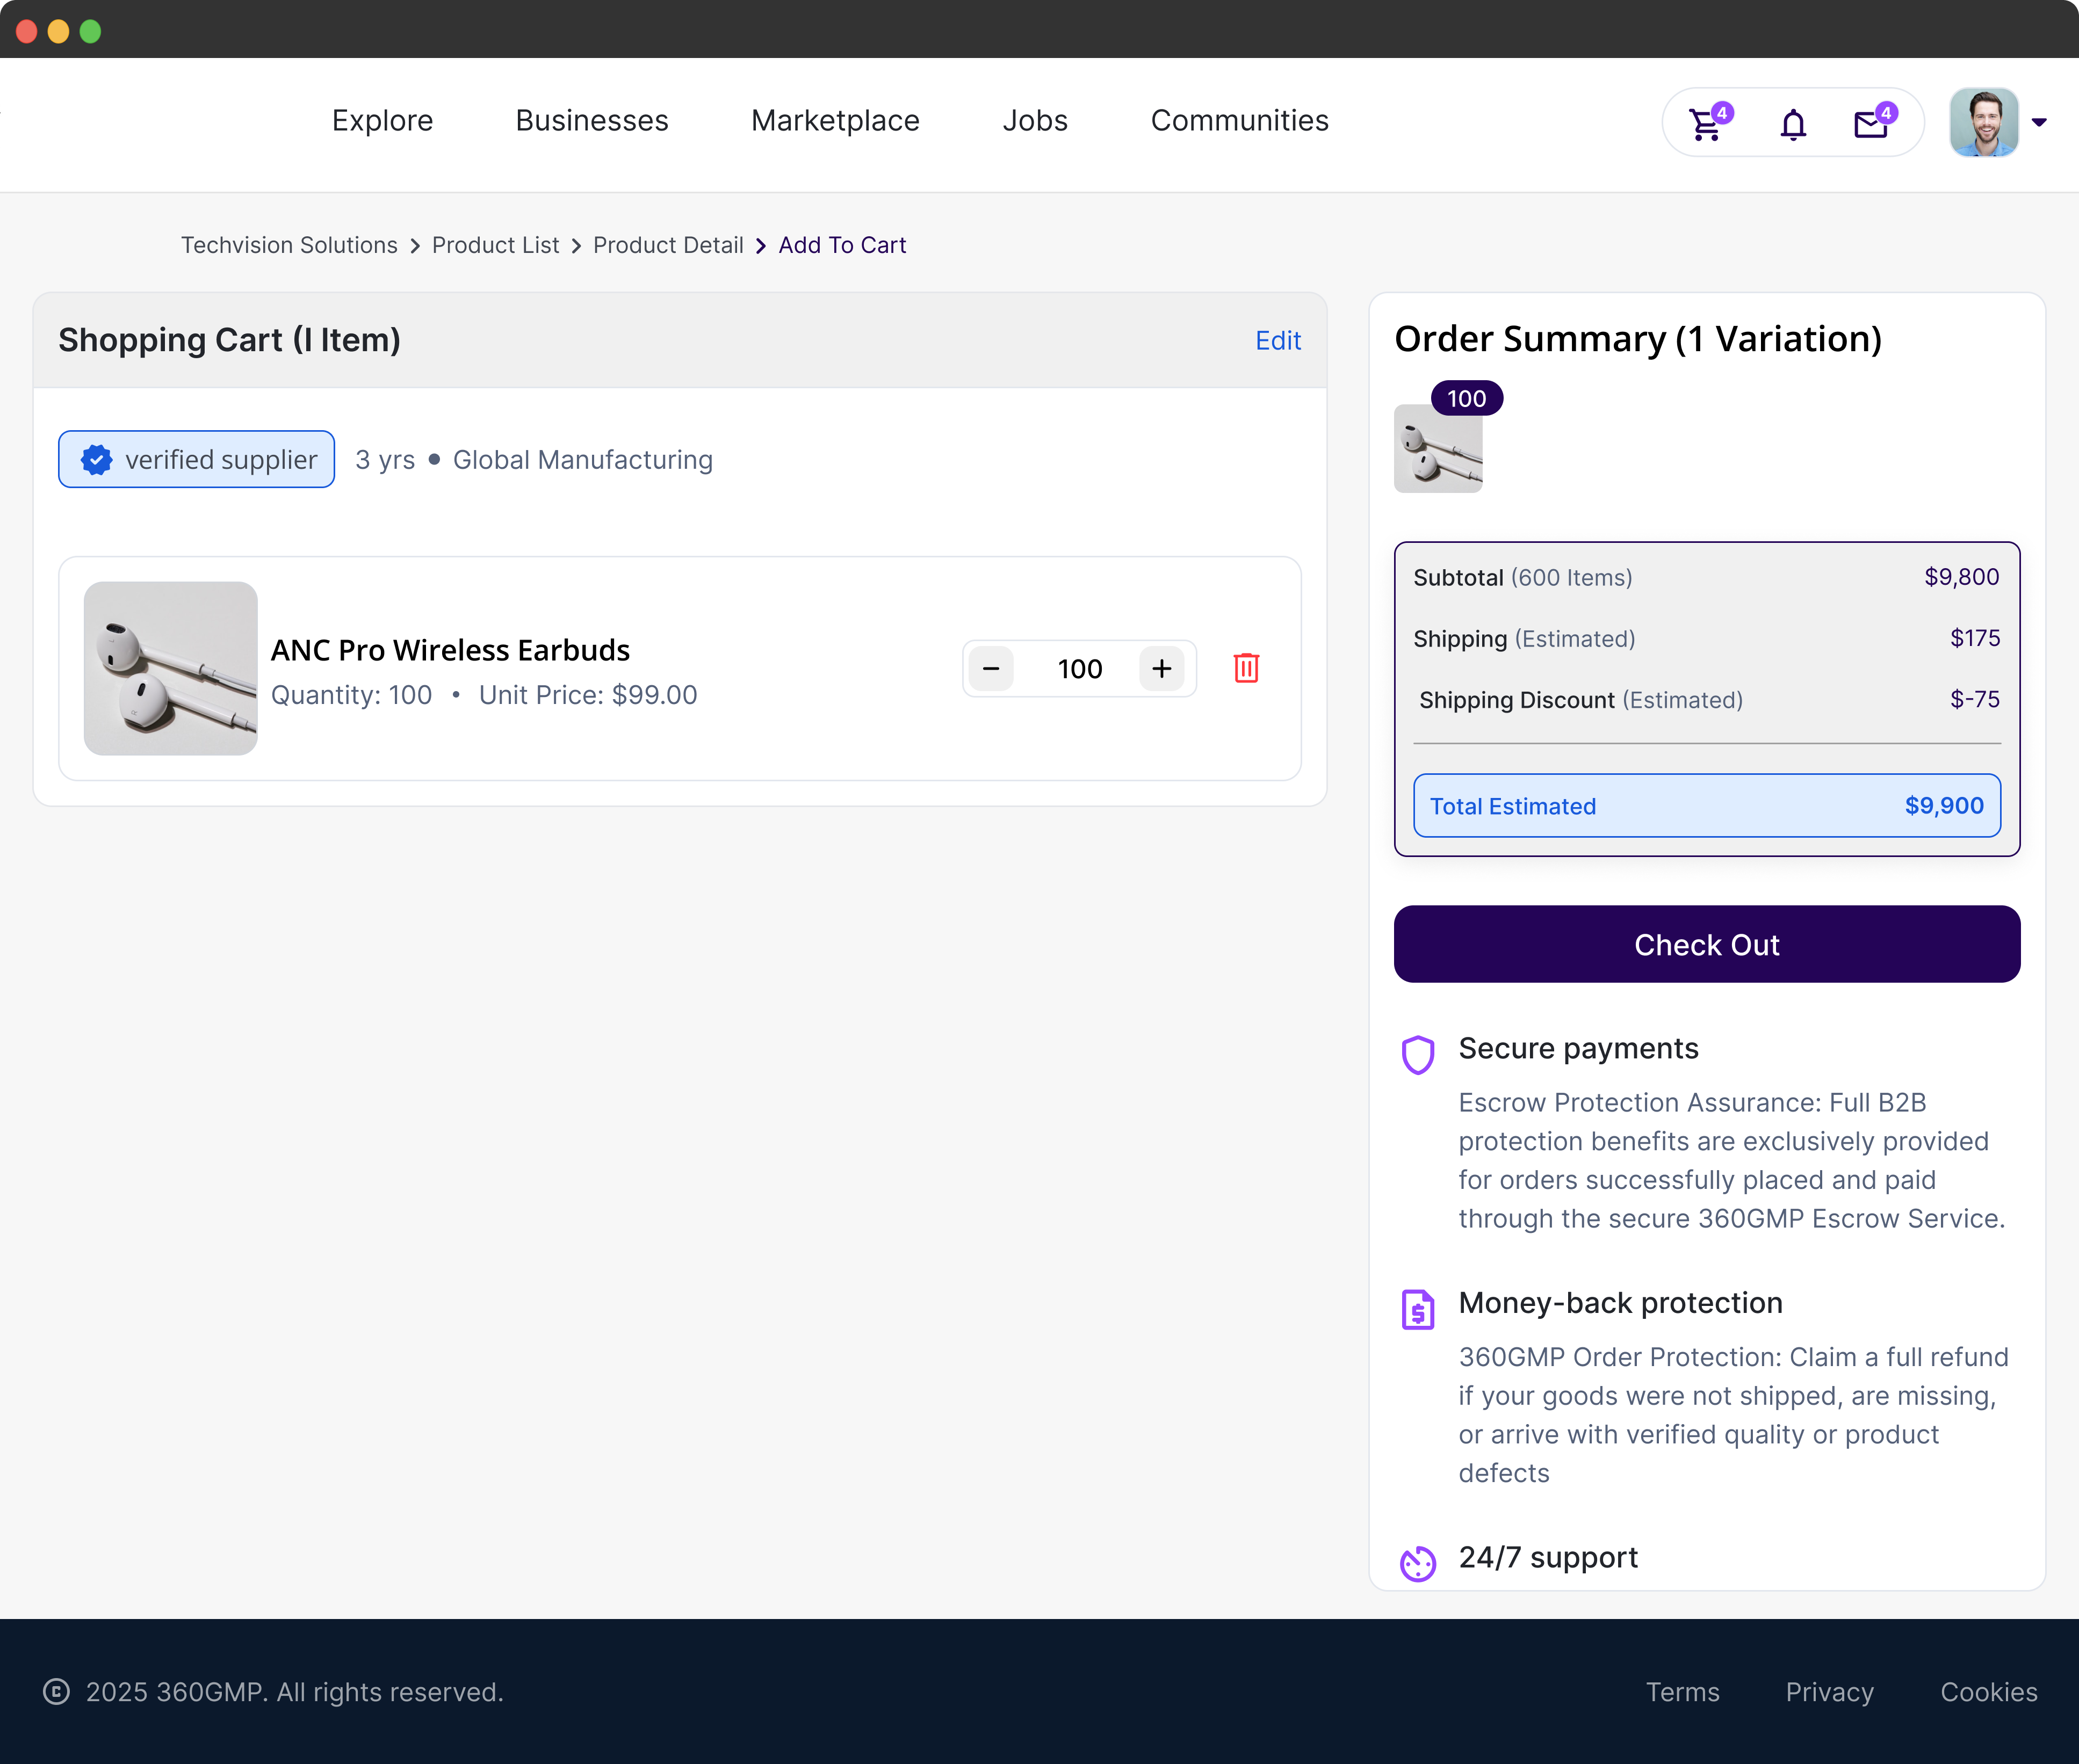
Task: Go to Product List breadcrumb
Action: point(495,245)
